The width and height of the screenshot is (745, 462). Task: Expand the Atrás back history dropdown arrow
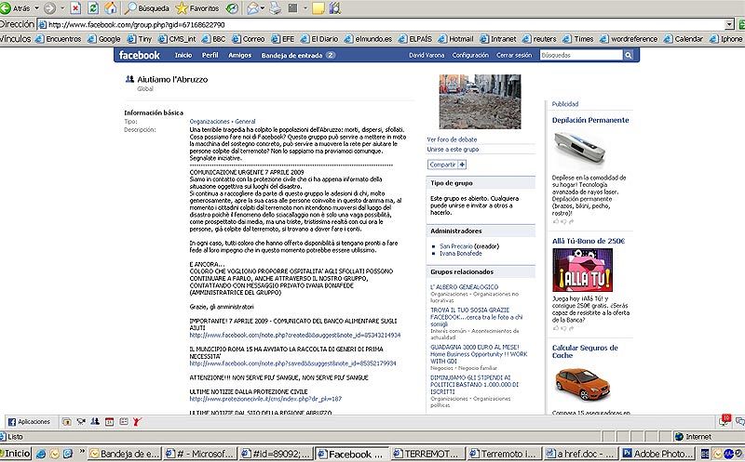click(x=35, y=7)
